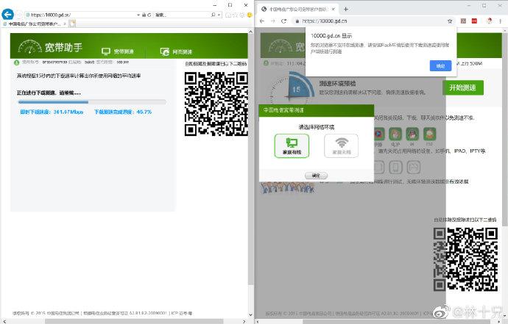Image resolution: width=508 pixels, height=324 pixels.
Task: Click the IE horizontal scrollbar thumb
Action: click(x=134, y=321)
